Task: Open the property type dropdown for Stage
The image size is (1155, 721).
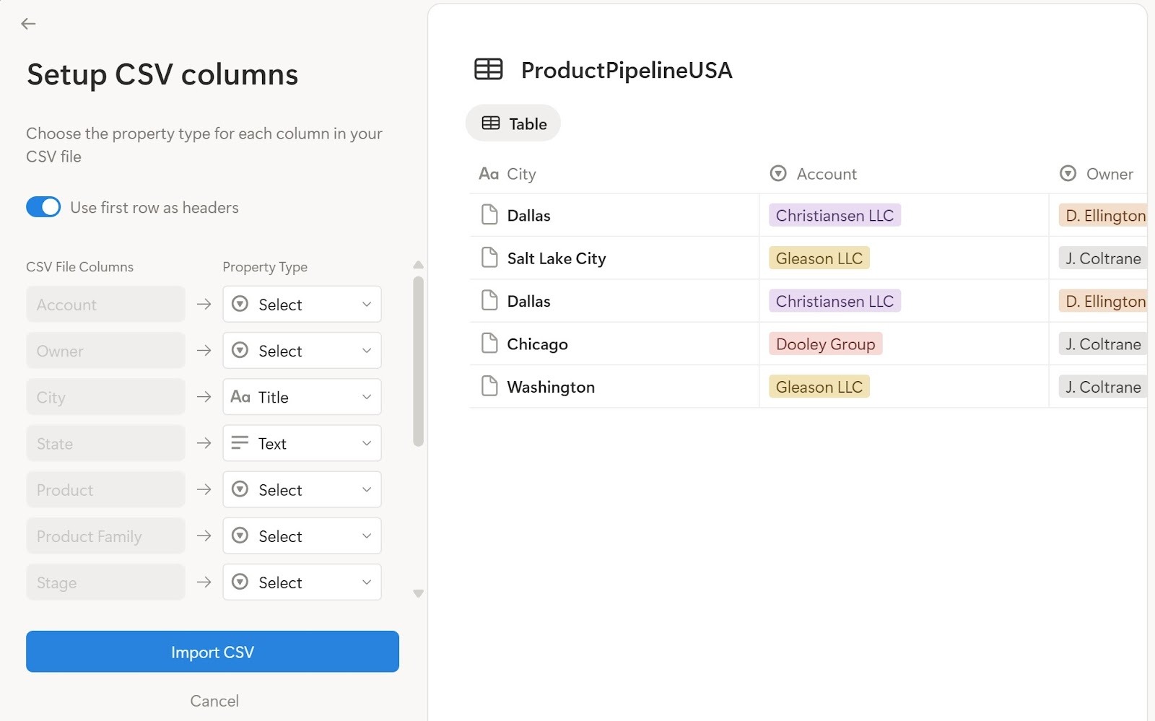Action: click(302, 582)
